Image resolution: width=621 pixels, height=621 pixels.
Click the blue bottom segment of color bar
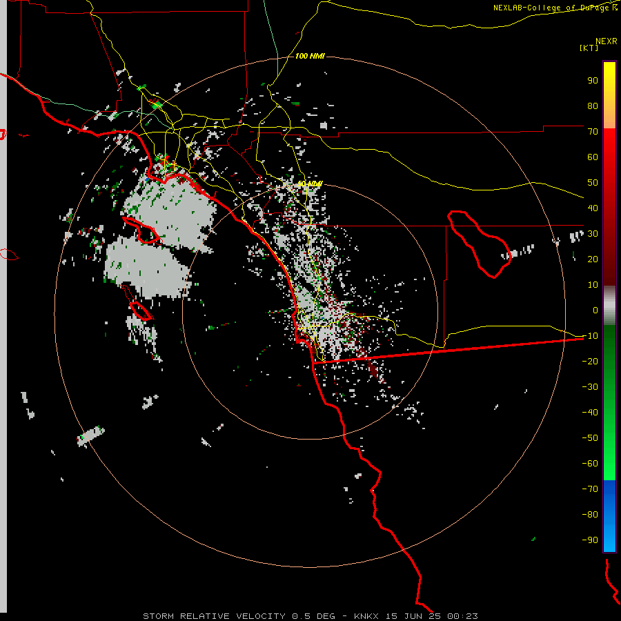(609, 516)
